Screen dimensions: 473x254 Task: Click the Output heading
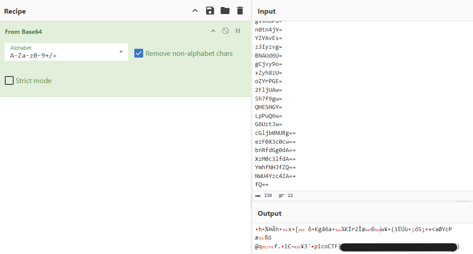(x=270, y=214)
